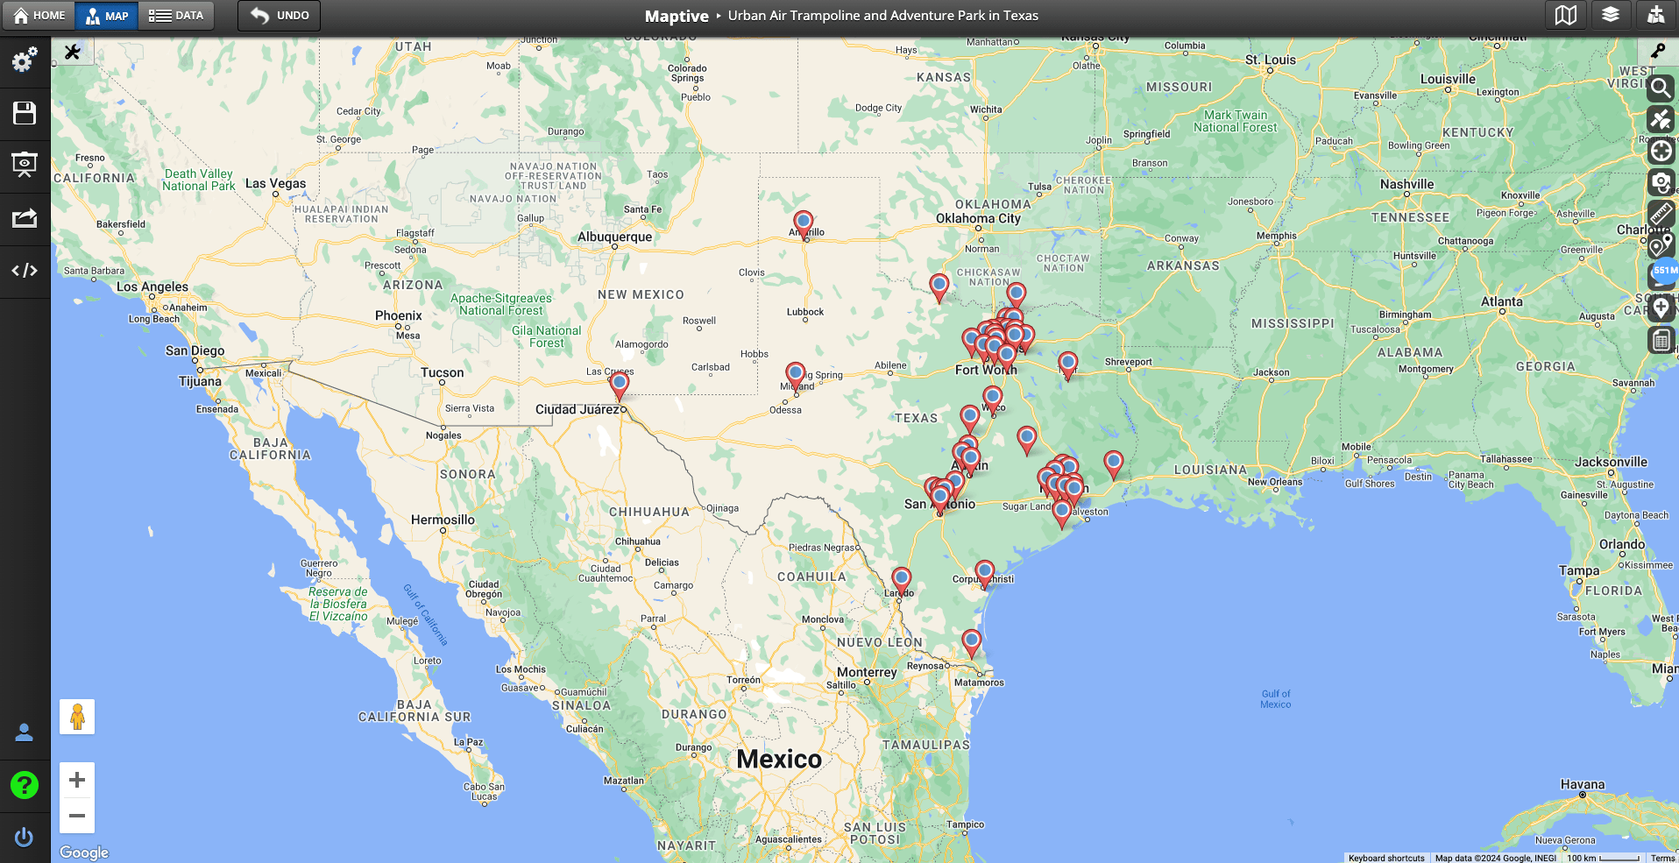Screen dimensions: 1679x863
Task: Select the Amarillo location marker
Action: point(803,223)
